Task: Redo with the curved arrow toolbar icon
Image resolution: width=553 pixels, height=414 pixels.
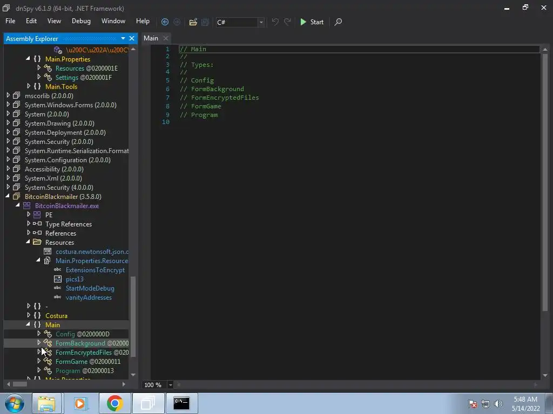Action: [287, 22]
